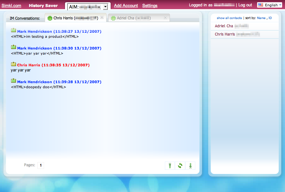285x192 pixels.
Task: Select the Chris Harris conversation tab
Action: click(x=73, y=18)
